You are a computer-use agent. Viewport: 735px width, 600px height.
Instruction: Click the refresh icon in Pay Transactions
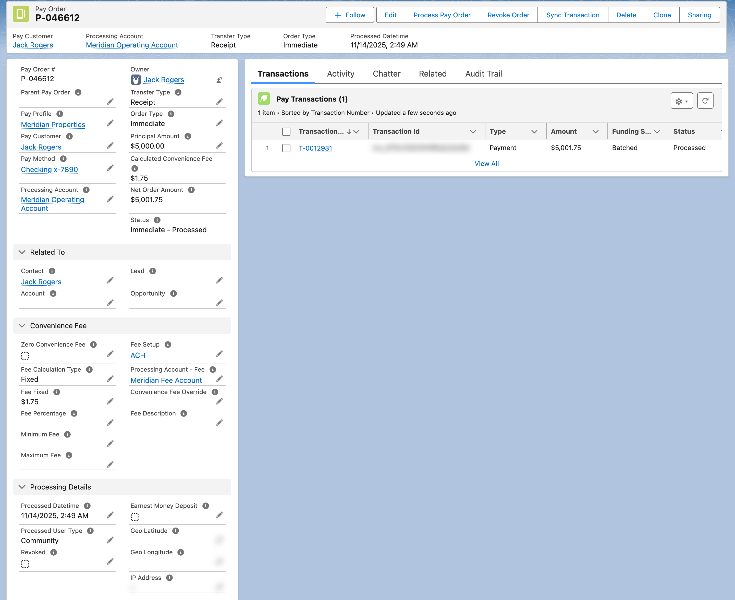(x=705, y=101)
